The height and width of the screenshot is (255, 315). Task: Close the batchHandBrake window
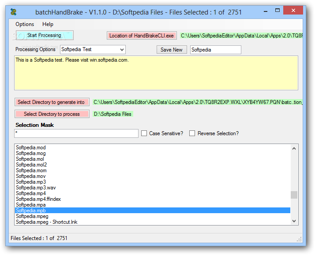pos(293,10)
